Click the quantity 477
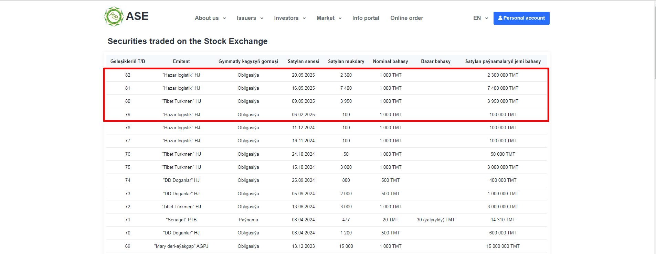Screen dimensions: 656x254 [x=346, y=220]
